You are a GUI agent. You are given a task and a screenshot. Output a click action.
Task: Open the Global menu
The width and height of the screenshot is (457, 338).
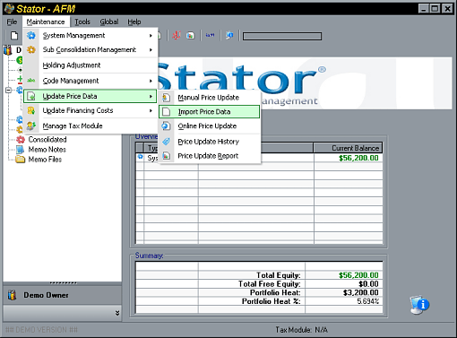click(x=109, y=22)
